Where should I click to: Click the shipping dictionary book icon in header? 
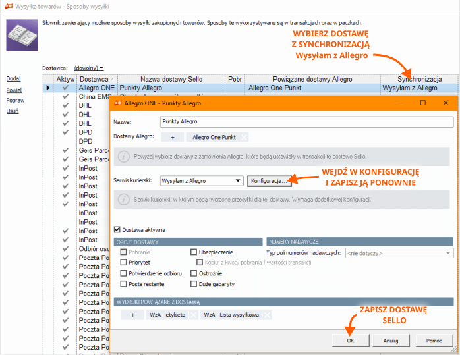click(22, 35)
